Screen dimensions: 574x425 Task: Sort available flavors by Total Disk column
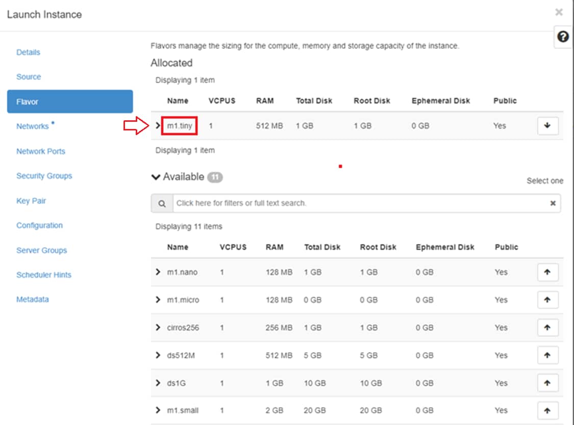pyautogui.click(x=322, y=247)
